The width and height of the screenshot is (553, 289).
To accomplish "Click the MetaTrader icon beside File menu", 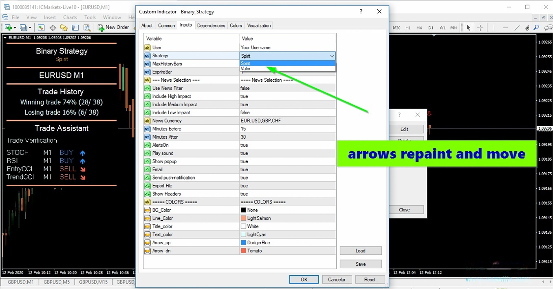I will coord(6,17).
